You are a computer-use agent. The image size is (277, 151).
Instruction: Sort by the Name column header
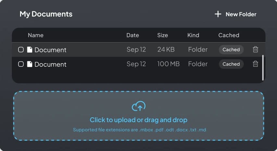(35, 35)
